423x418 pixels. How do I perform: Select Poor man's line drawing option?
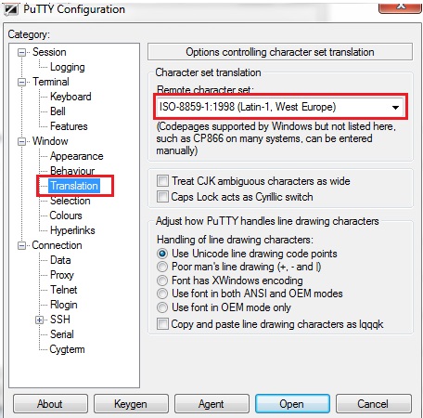click(x=162, y=267)
